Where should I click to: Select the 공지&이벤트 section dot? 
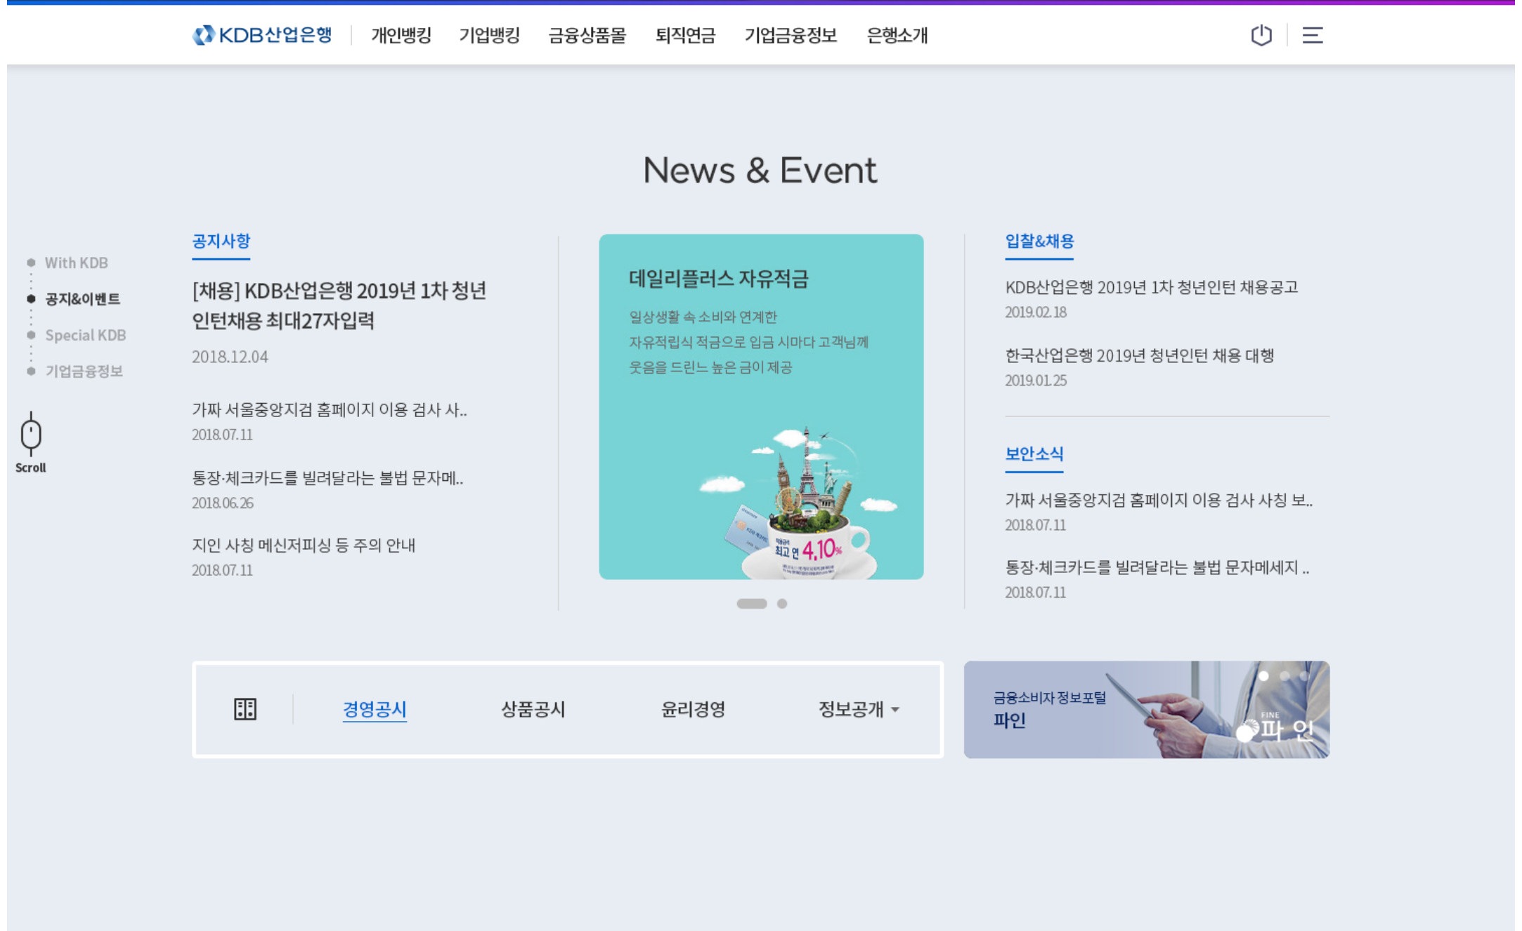pos(31,299)
